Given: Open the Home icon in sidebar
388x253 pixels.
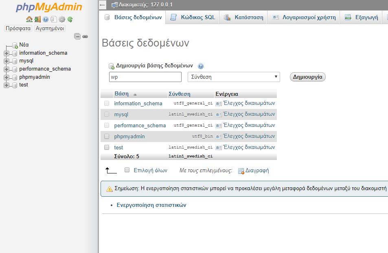Looking at the screenshot, I should [x=29, y=19].
